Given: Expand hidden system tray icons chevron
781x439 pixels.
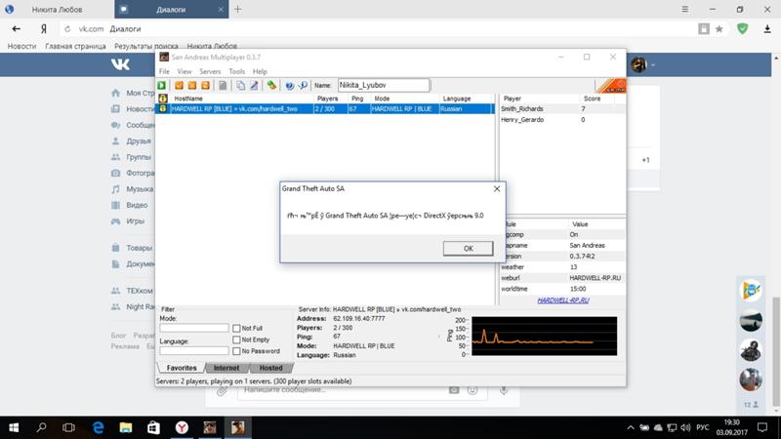Looking at the screenshot, I should coord(631,427).
